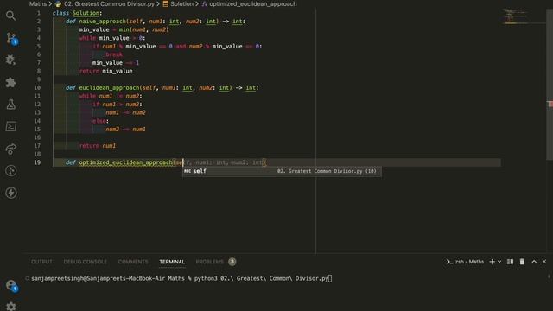This screenshot has height=311, width=553.
Task: Switch to the COMMENTS tab
Action: coord(133,262)
